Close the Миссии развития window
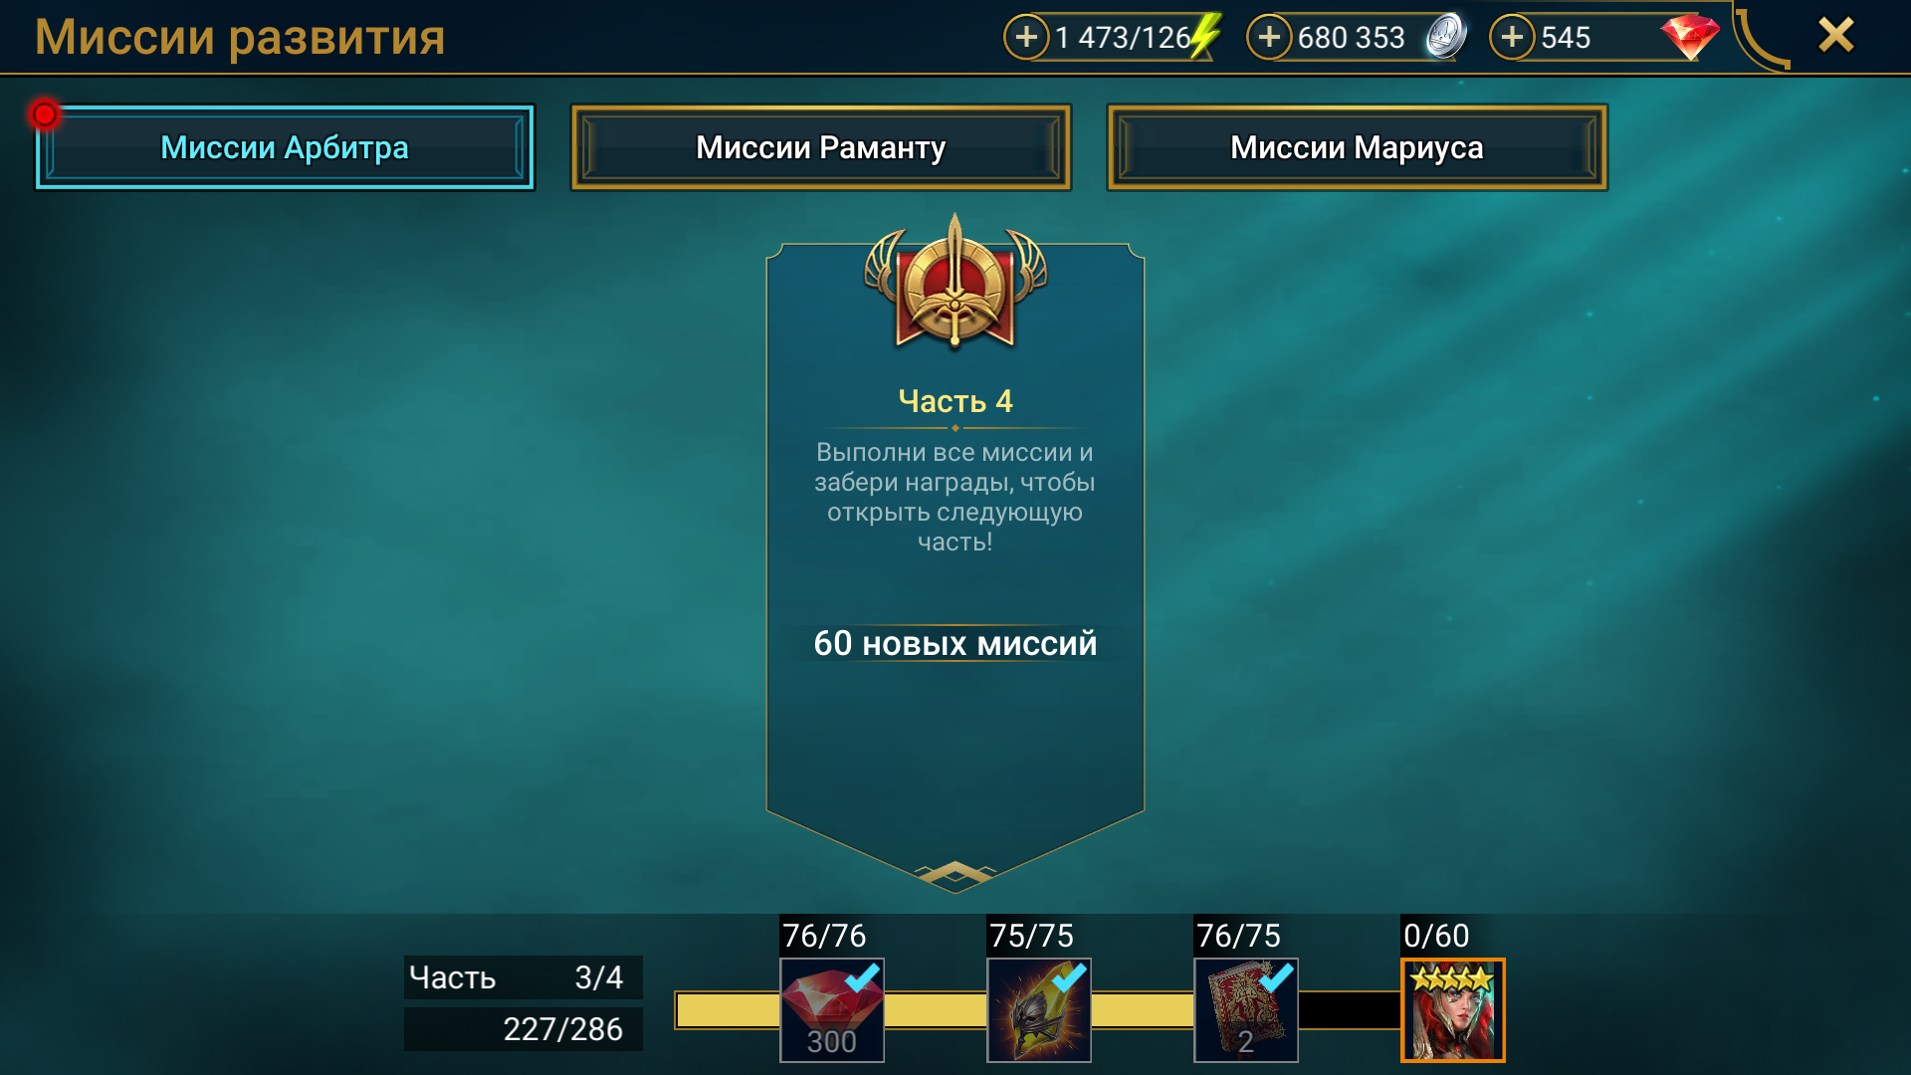The width and height of the screenshot is (1911, 1075). point(1836,36)
